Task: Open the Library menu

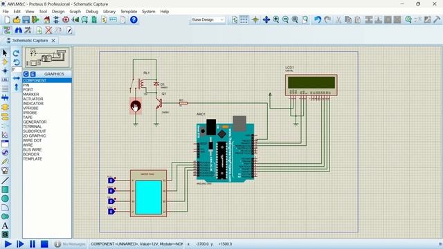Action: 109,12
